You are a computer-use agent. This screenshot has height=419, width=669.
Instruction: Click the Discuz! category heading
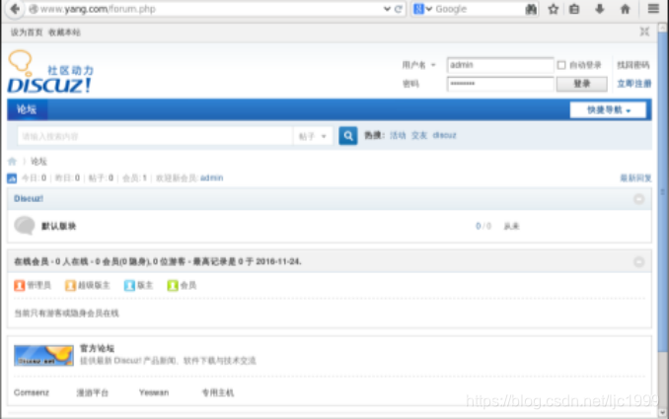[29, 198]
